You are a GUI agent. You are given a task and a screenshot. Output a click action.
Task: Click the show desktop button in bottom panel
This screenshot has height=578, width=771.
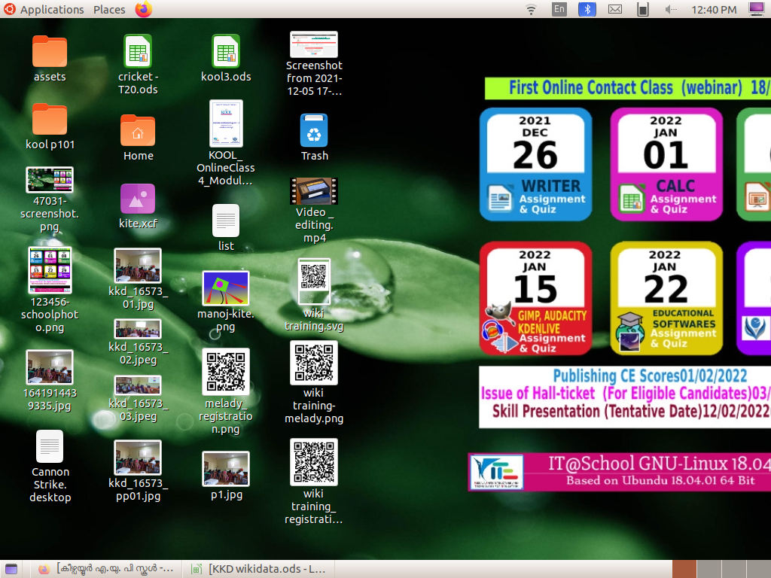click(x=11, y=569)
